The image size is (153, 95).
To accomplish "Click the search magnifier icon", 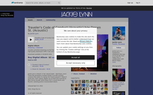I will [59, 3].
